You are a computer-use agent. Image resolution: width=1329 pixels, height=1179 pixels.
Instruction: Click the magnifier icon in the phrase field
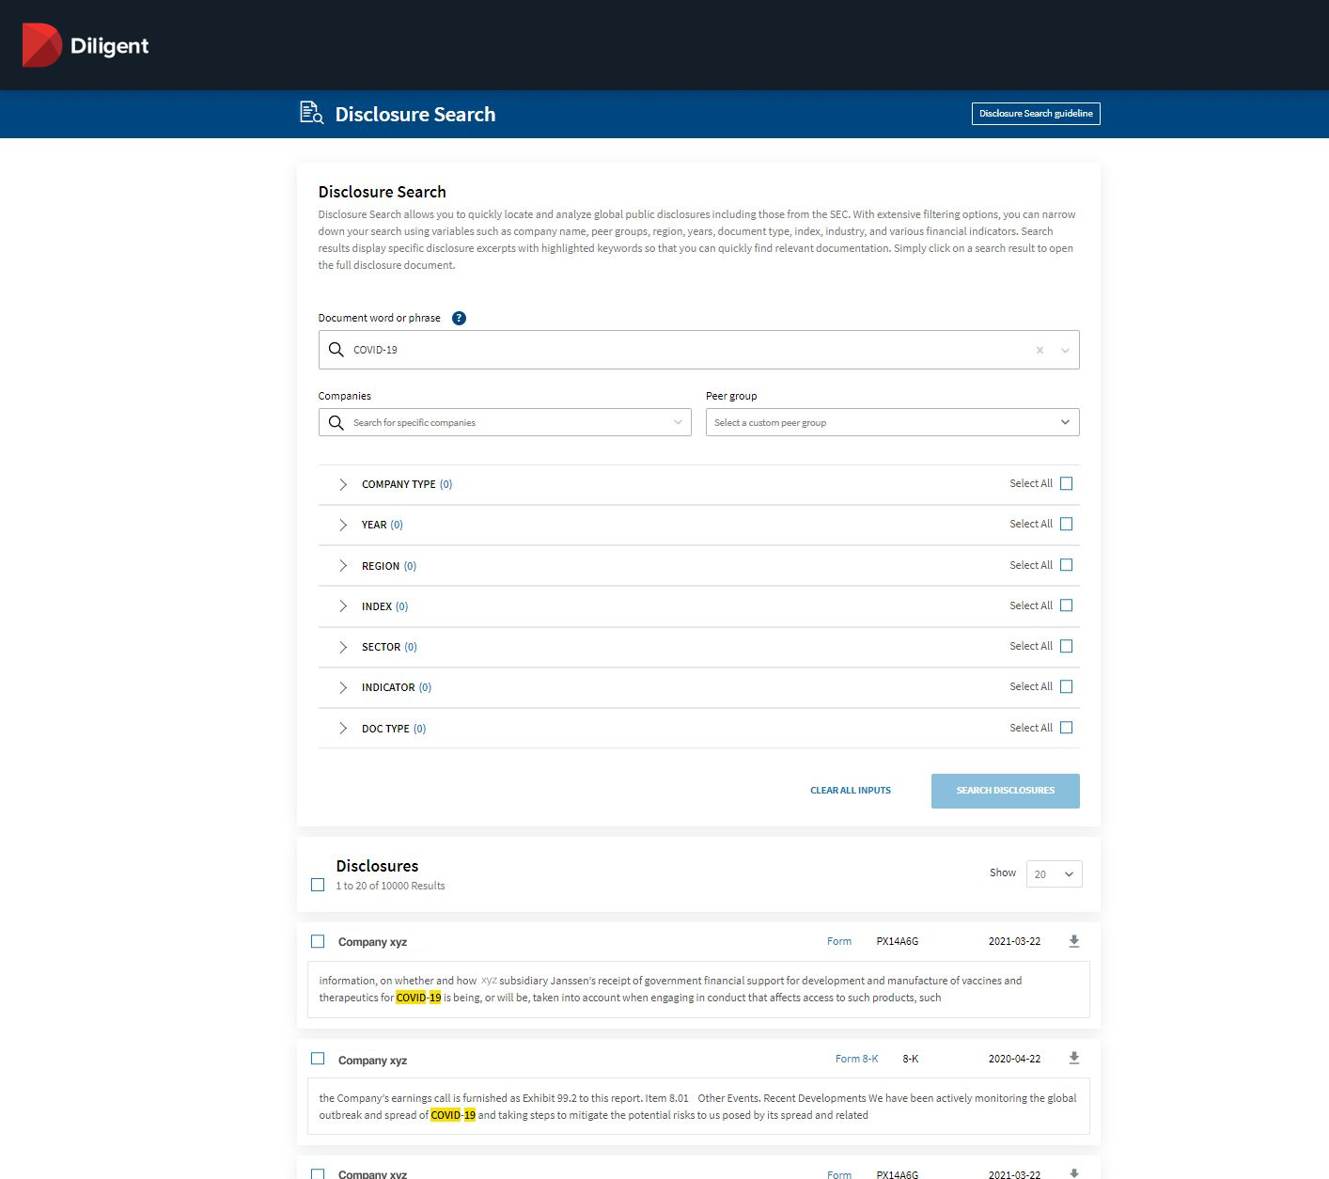tap(336, 350)
